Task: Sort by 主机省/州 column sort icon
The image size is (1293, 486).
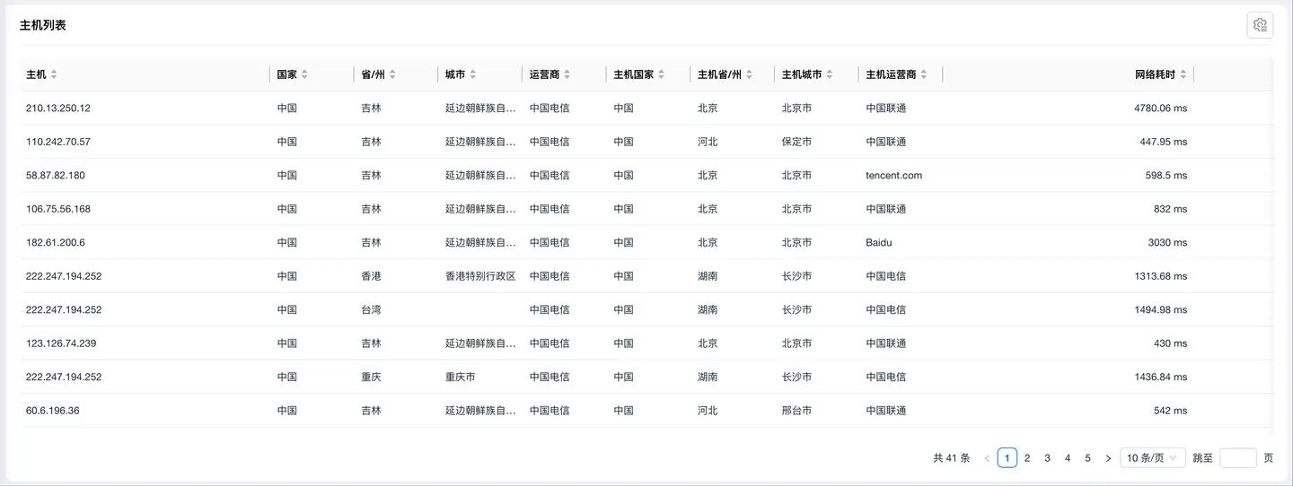Action: [x=749, y=74]
